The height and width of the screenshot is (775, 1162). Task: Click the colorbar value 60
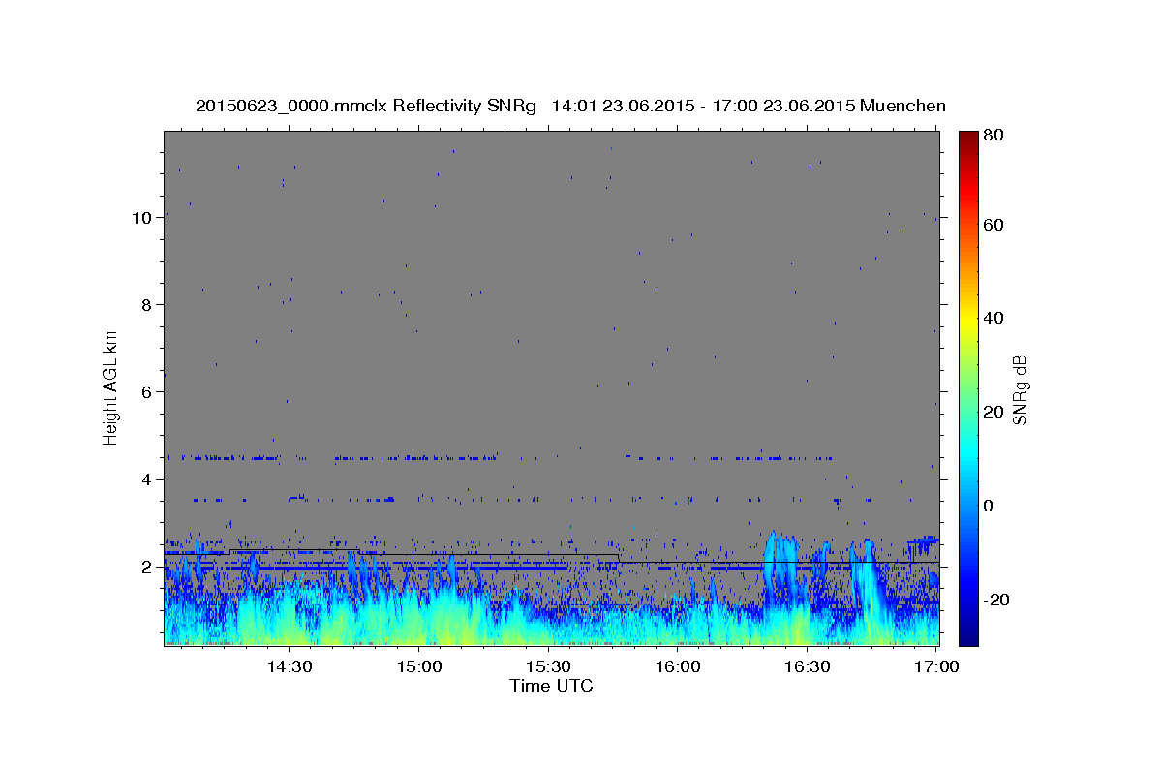coord(995,225)
